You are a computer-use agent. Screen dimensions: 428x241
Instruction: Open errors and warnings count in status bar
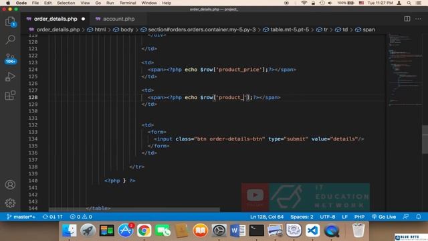click(x=81, y=217)
